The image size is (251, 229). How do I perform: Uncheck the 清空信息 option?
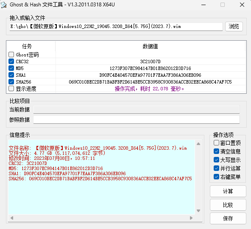(x=216, y=151)
